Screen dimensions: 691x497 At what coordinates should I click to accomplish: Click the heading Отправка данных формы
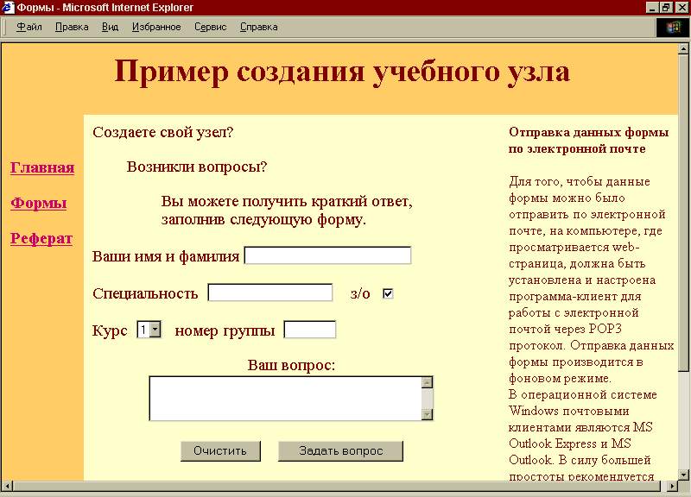tap(589, 132)
